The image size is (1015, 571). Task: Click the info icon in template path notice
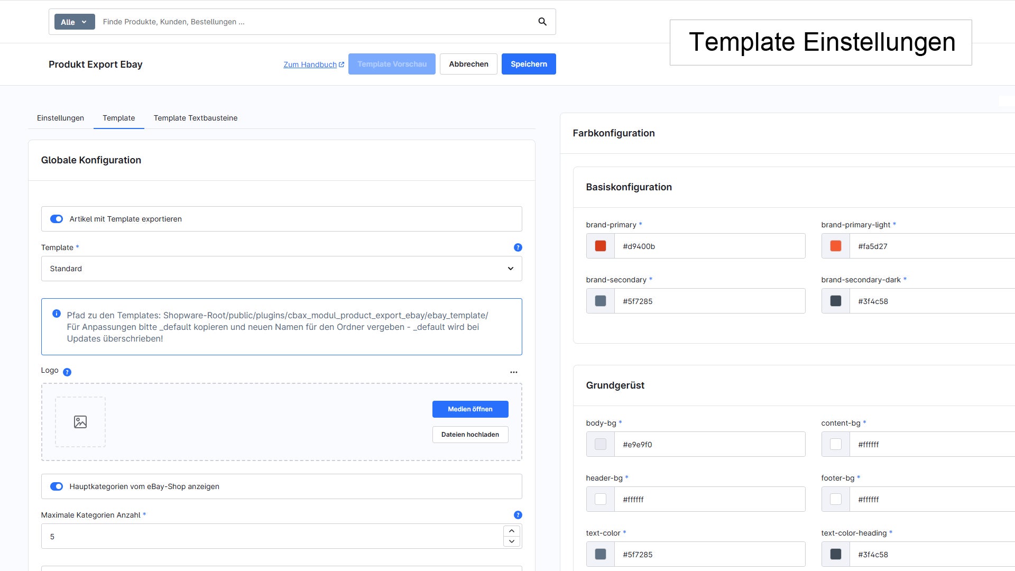coord(57,314)
